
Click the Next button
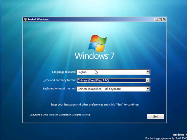(x=155, y=116)
